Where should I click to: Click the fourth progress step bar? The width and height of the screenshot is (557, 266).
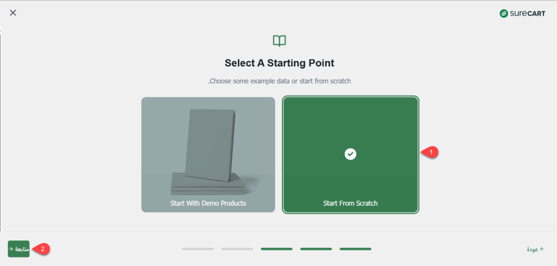(316, 249)
